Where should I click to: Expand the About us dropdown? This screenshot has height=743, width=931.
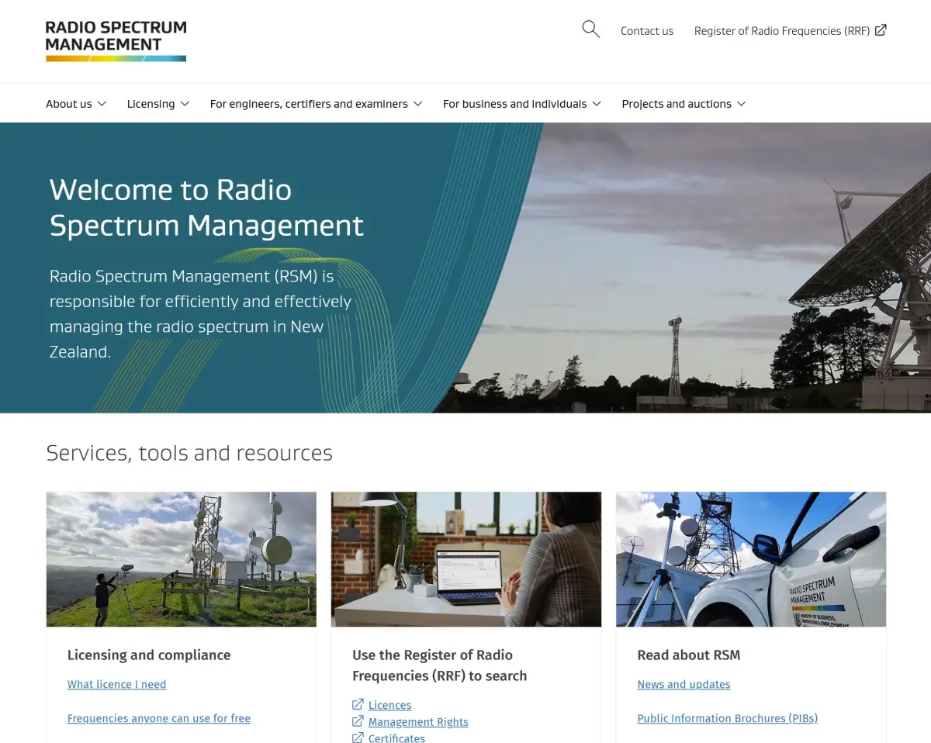coord(75,103)
